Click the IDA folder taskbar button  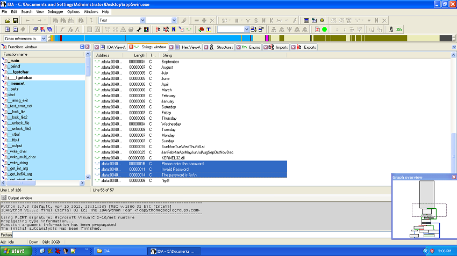click(120, 251)
